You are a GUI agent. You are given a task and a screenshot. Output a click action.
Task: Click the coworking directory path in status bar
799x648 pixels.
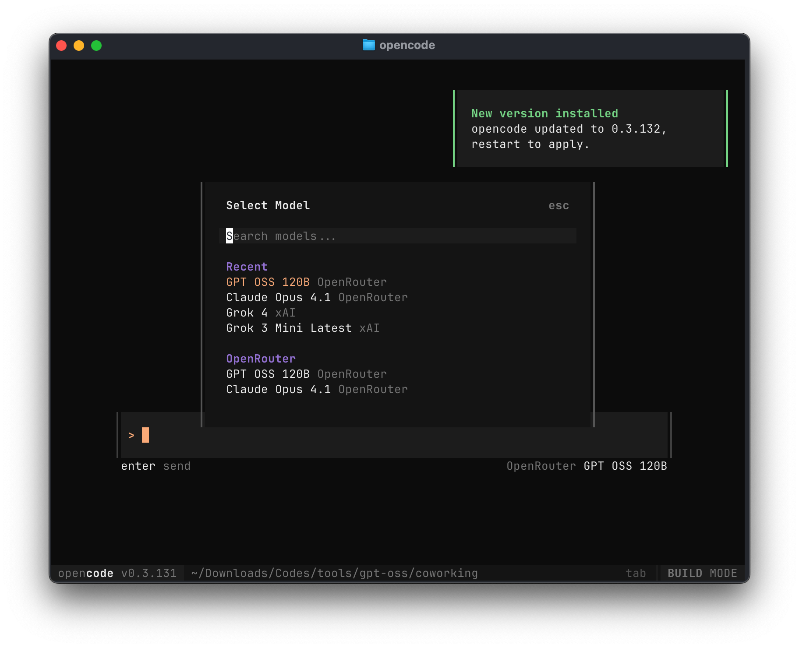334,573
